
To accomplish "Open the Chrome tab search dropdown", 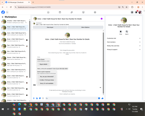I will tap(2, 2).
